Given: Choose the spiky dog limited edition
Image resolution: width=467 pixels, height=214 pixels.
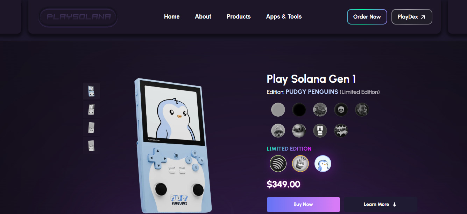Looking at the screenshot, I should point(300,164).
